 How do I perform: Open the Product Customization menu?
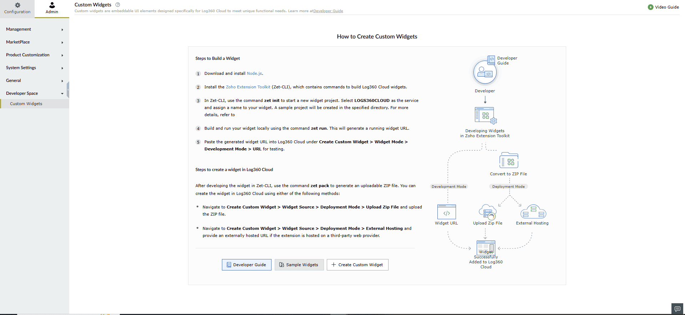click(35, 55)
